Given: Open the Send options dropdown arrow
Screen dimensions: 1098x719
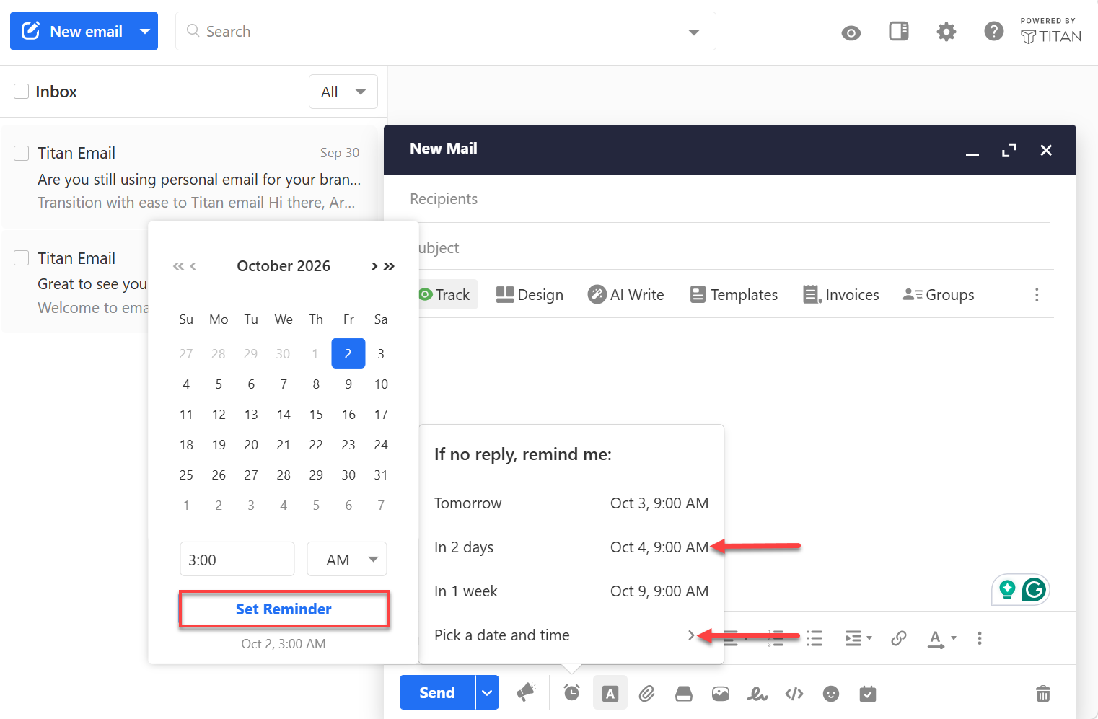Looking at the screenshot, I should (487, 692).
